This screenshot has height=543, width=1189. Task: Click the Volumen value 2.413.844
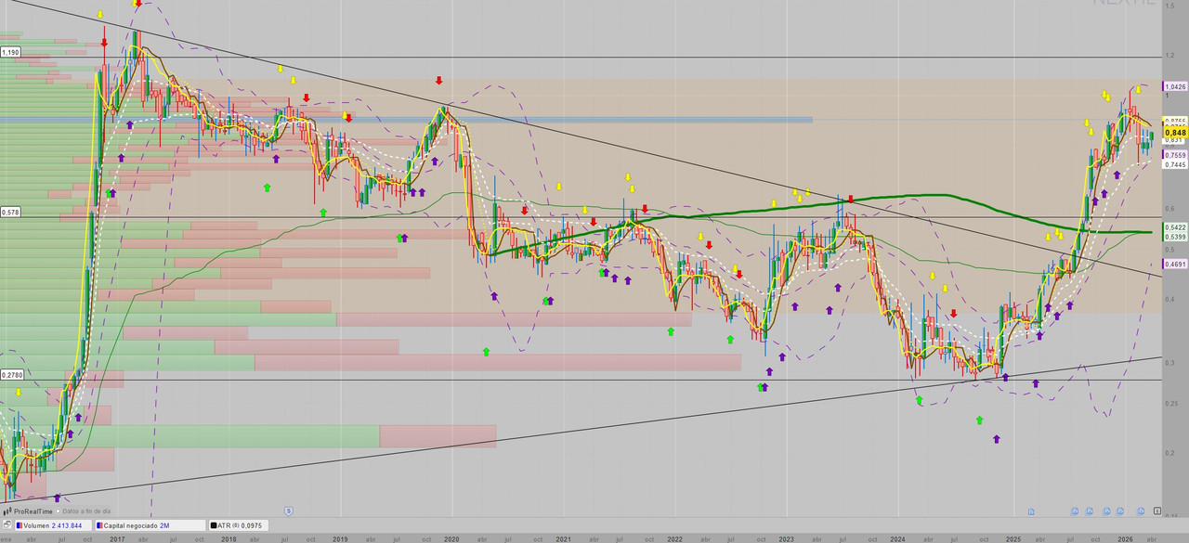pyautogui.click(x=67, y=525)
